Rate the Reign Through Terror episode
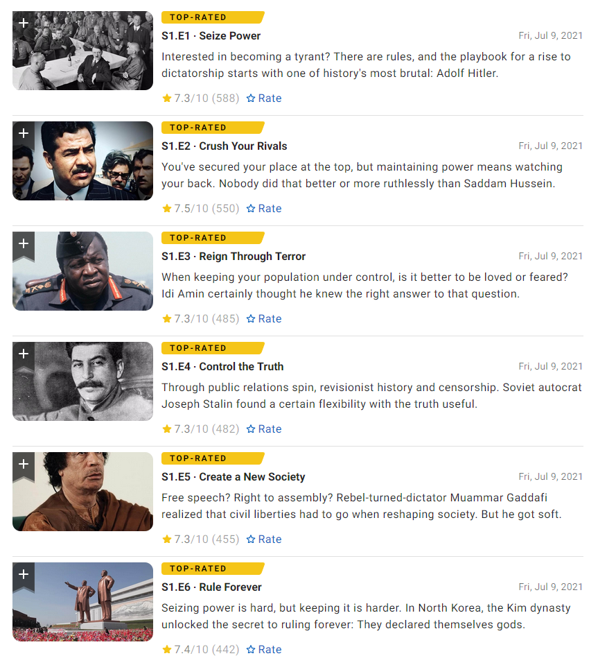598x665 pixels. 264,319
